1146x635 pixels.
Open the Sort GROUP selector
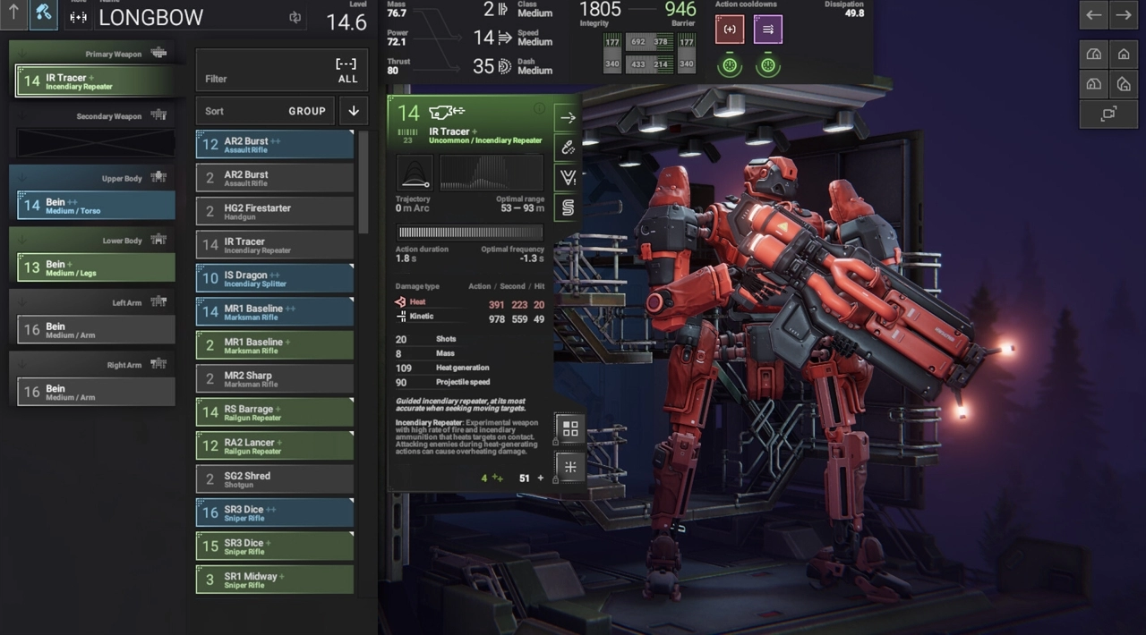click(265, 111)
